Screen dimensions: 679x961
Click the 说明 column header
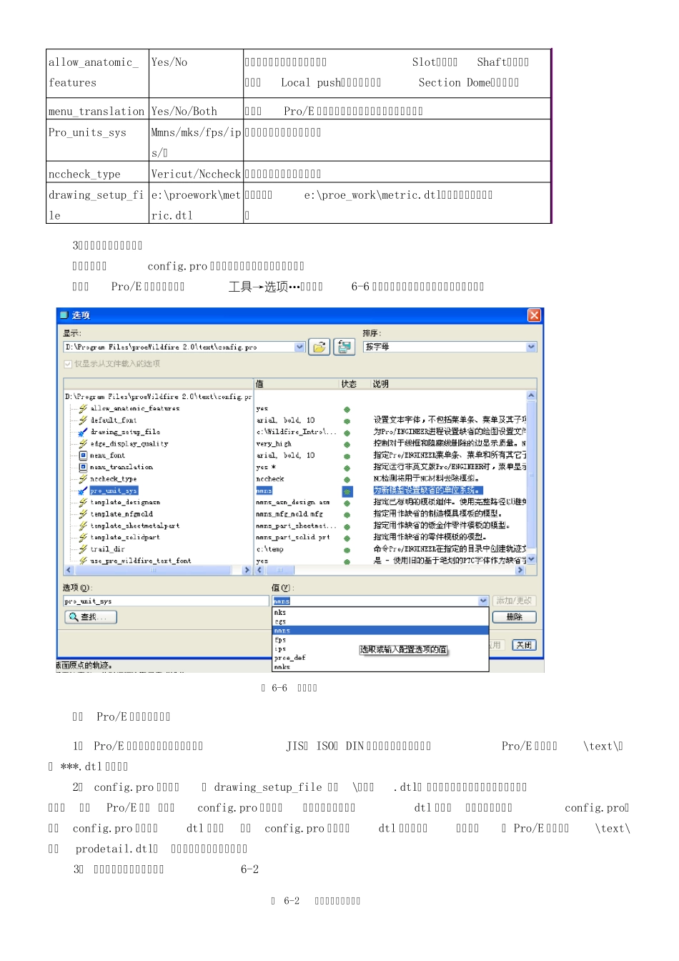pyautogui.click(x=453, y=384)
